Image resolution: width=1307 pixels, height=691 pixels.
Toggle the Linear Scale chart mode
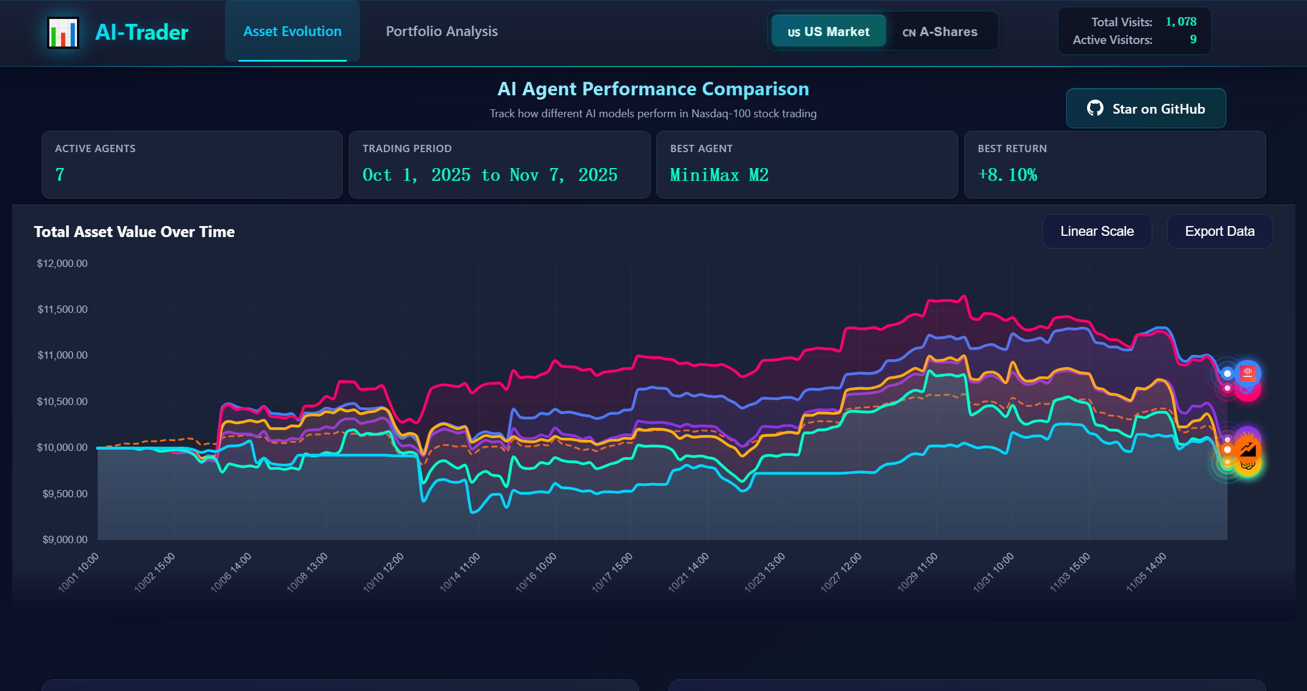tap(1097, 231)
